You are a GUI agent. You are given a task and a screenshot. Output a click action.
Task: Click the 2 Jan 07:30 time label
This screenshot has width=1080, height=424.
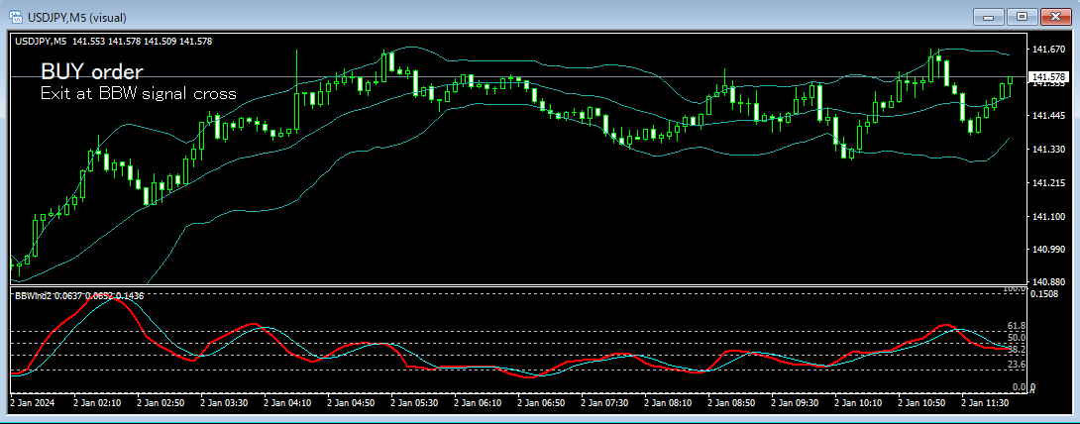click(605, 402)
